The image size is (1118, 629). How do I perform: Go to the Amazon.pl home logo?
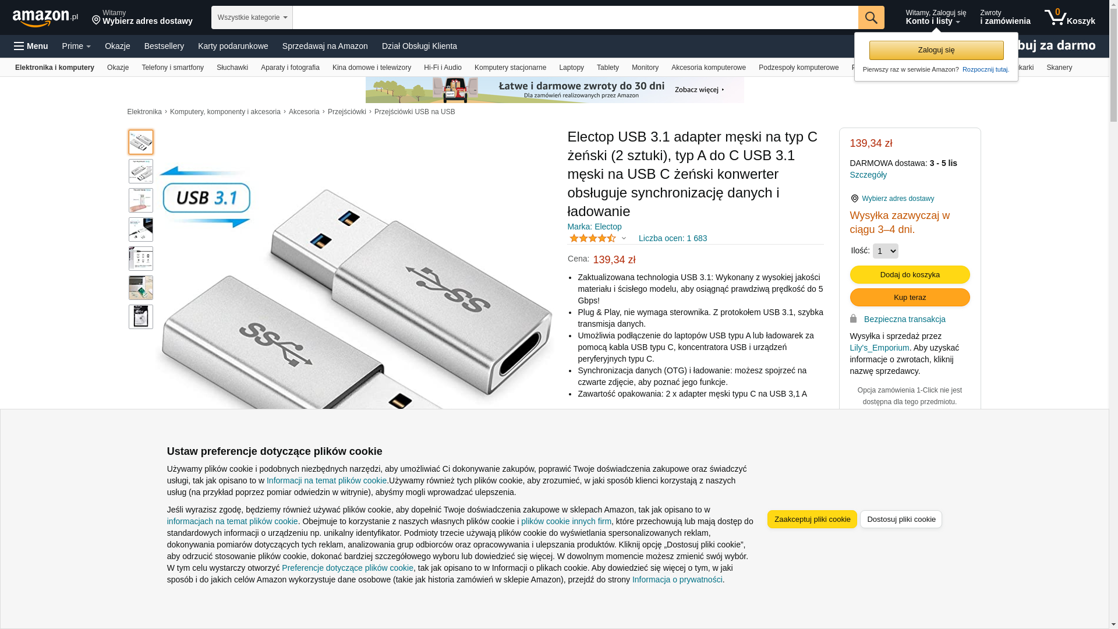tap(45, 18)
